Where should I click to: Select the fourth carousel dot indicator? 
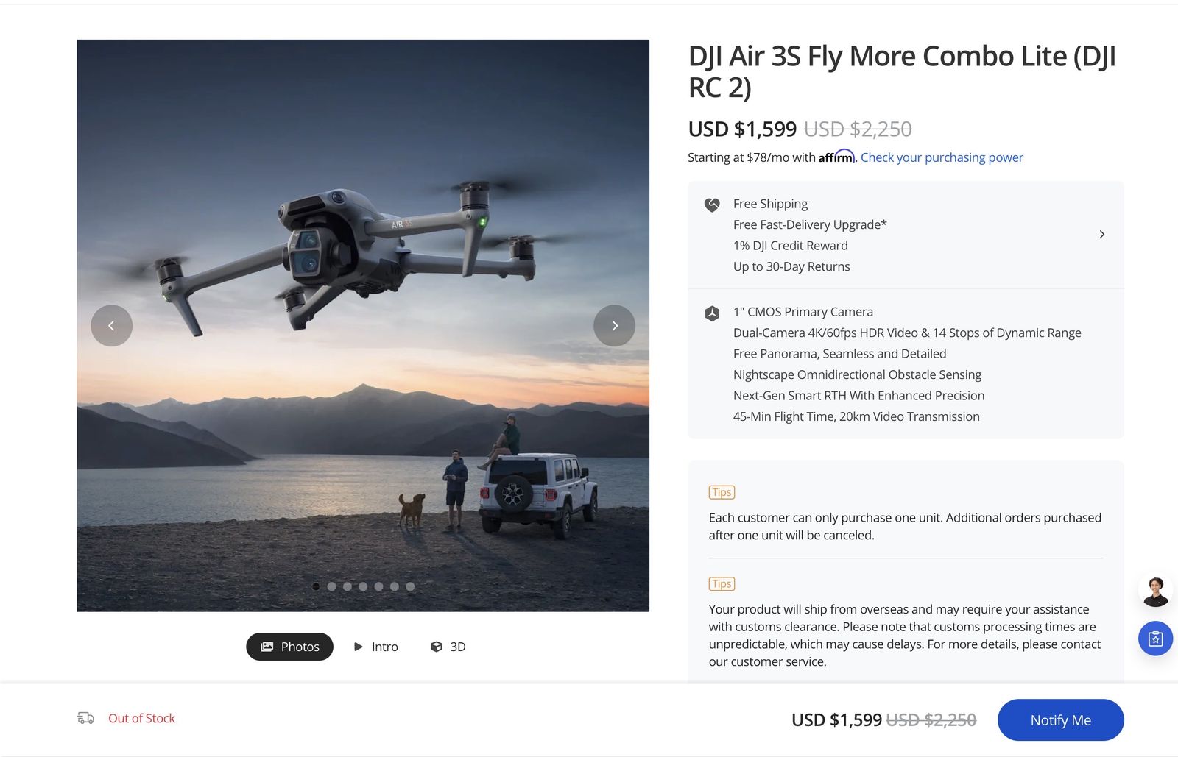(x=363, y=586)
